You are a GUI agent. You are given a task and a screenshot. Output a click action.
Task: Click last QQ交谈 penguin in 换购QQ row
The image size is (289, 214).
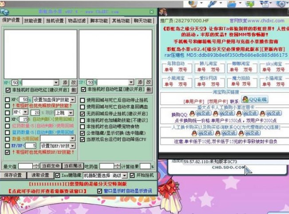pyautogui.click(x=270, y=113)
